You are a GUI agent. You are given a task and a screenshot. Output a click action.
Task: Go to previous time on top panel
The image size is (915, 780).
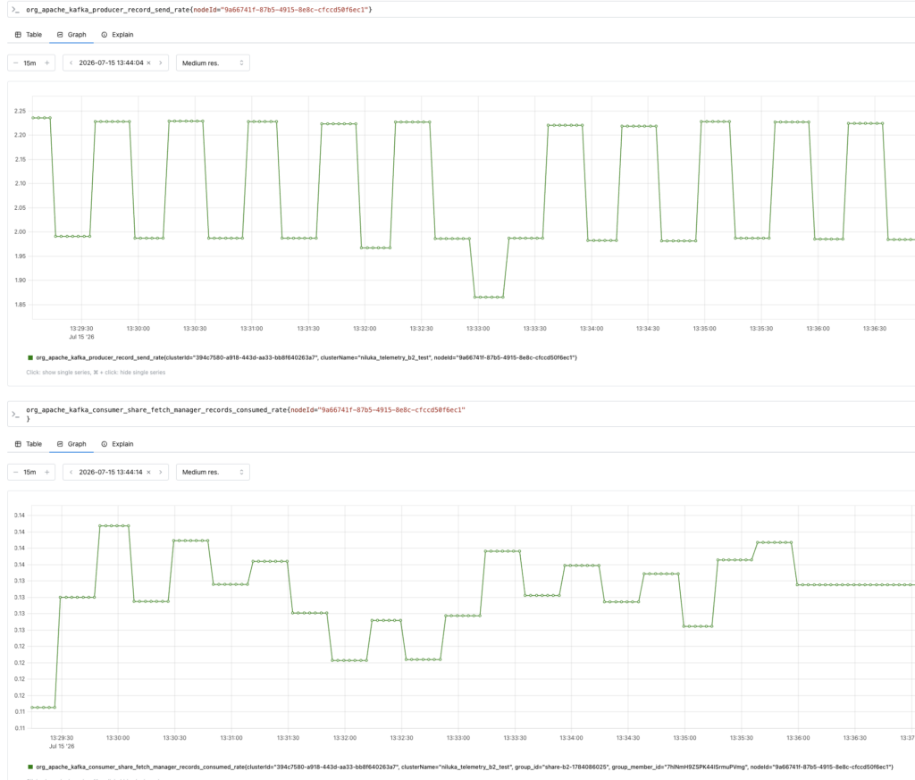click(71, 63)
